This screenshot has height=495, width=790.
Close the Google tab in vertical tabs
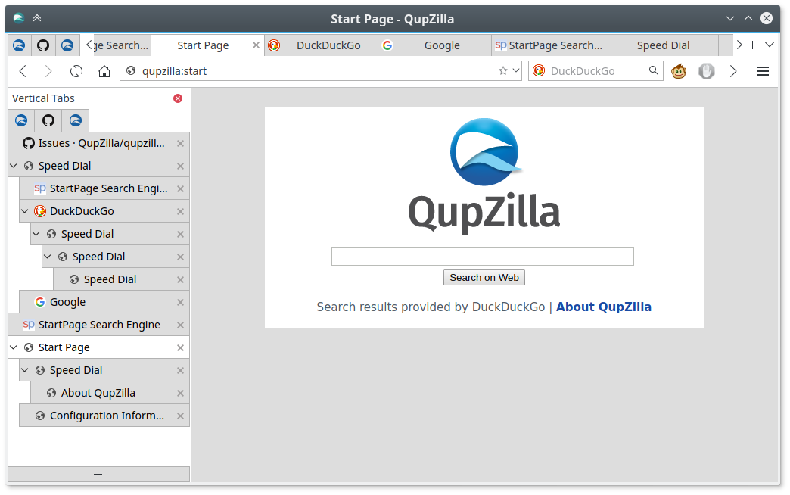[180, 303]
